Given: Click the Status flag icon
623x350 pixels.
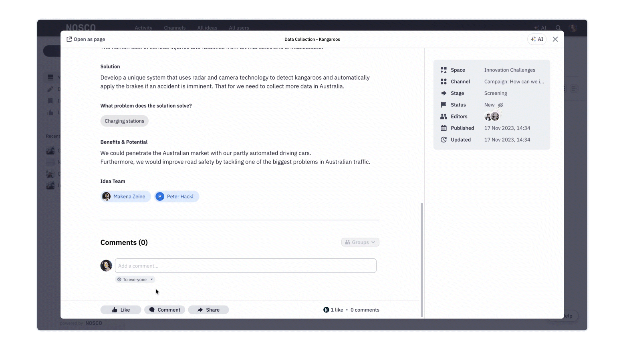Looking at the screenshot, I should coord(444,105).
